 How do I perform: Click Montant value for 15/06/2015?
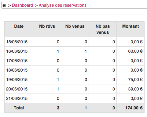[130, 42]
